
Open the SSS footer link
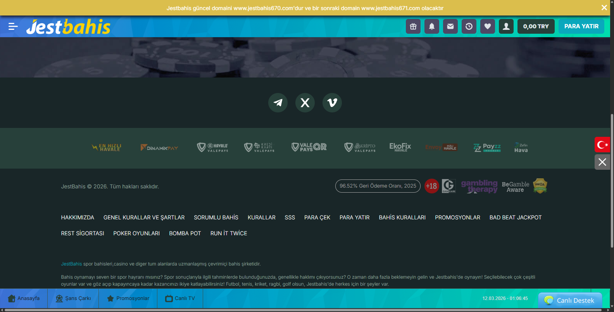pyautogui.click(x=290, y=217)
